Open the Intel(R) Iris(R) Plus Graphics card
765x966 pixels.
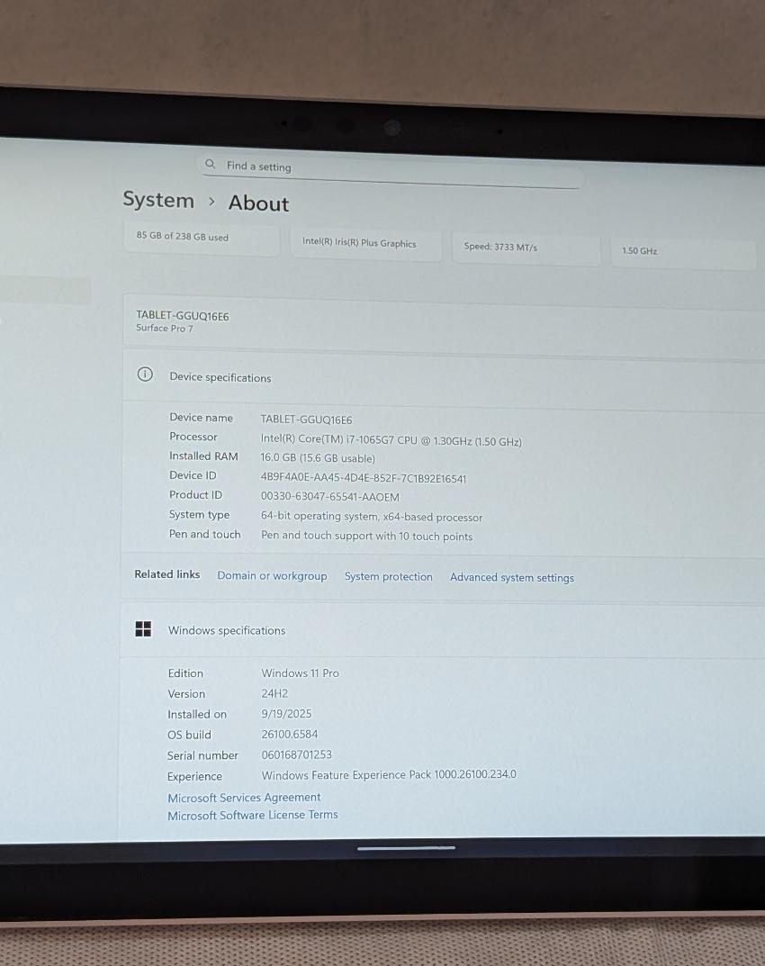[366, 243]
